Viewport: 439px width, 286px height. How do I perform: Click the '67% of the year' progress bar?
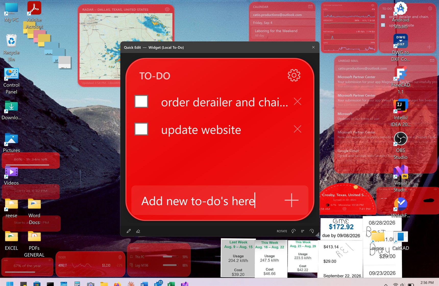point(27,272)
